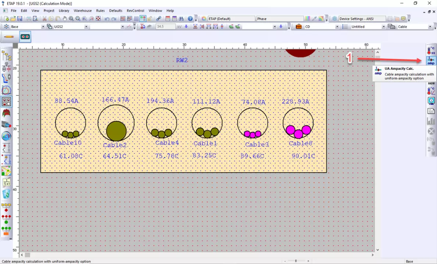Click the Cut (scissors) toolbar icon
This screenshot has width=437, height=264.
coord(44,18)
